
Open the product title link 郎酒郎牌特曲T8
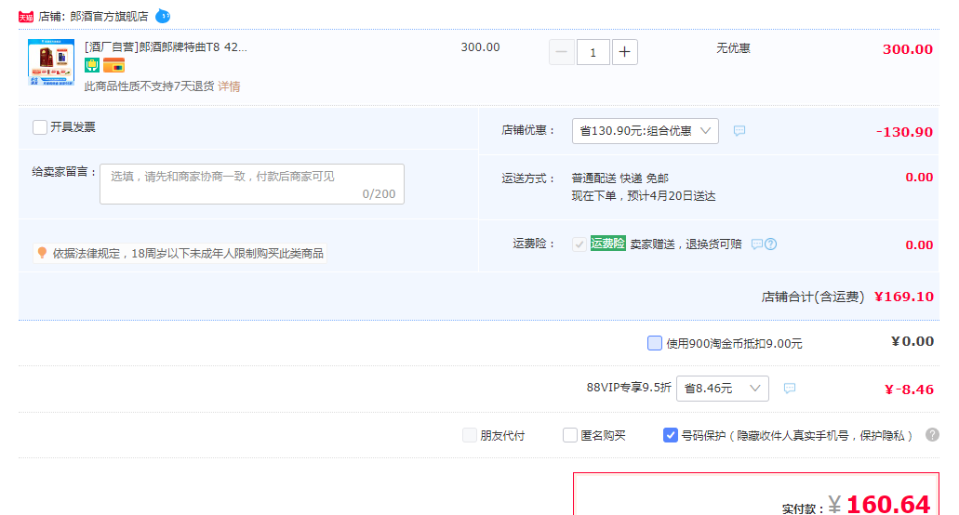tap(166, 47)
